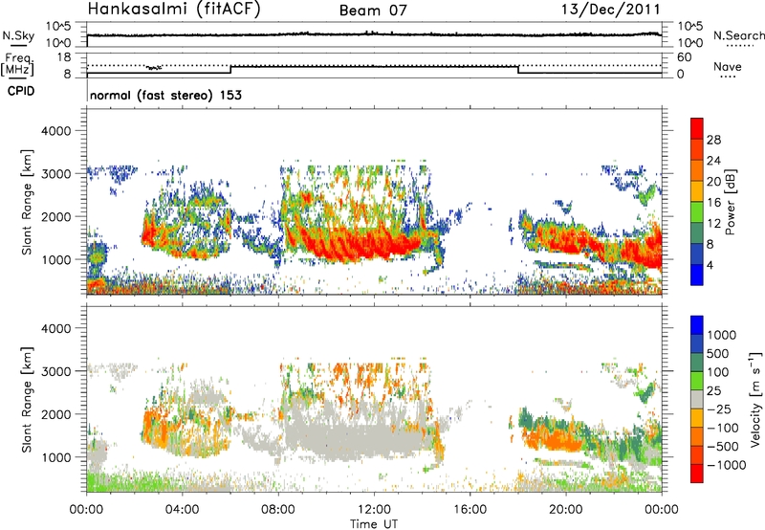Viewport: 765px width, 530px height.
Task: Click the Nave right-axis value '60'
Action: [x=684, y=57]
